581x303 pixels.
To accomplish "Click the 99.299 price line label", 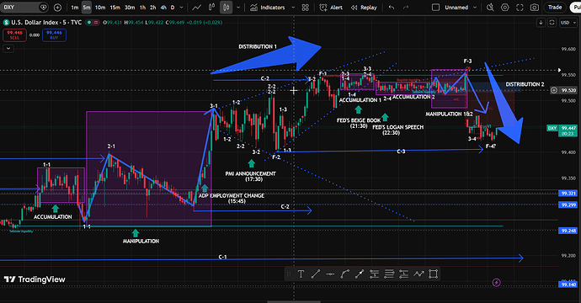I will click(x=568, y=205).
